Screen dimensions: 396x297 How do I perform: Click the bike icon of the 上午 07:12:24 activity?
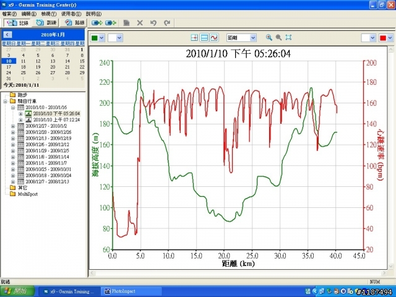(x=28, y=119)
